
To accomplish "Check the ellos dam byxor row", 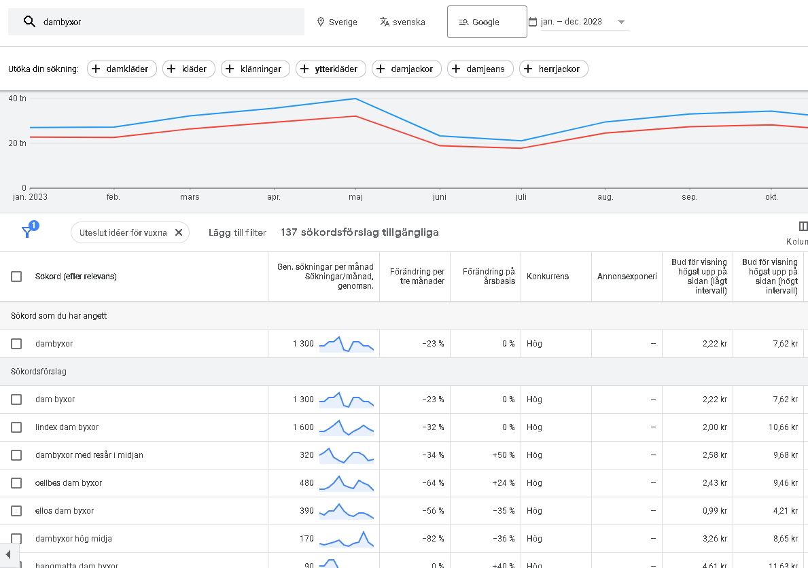I will pos(16,511).
